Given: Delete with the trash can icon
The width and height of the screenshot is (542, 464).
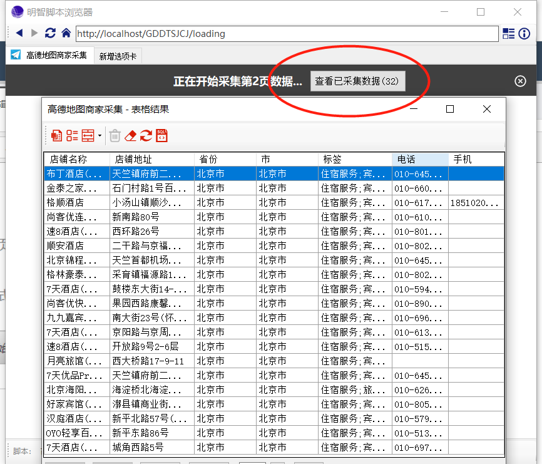Looking at the screenshot, I should [x=115, y=135].
